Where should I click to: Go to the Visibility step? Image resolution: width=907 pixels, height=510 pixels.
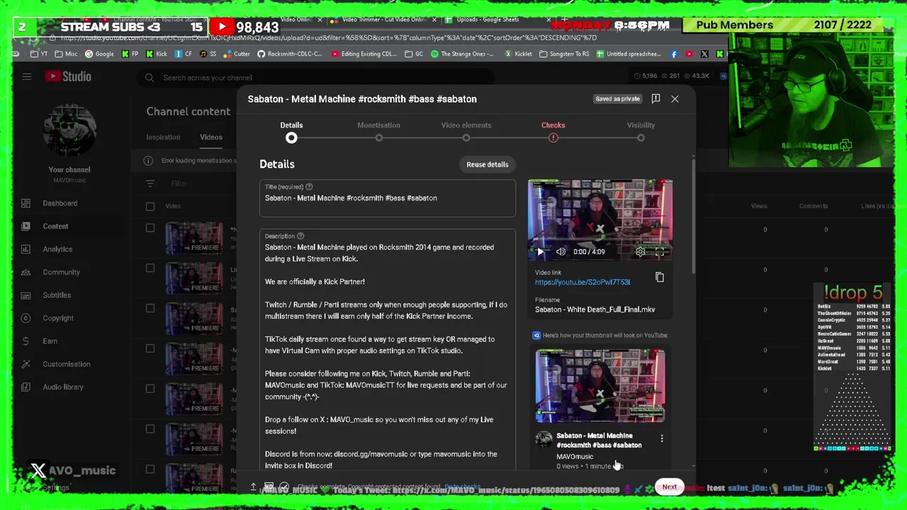(x=641, y=131)
